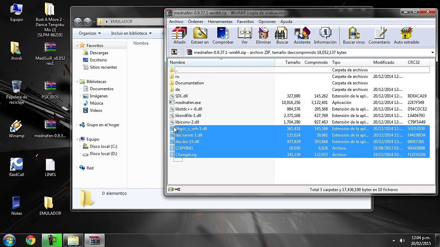440x247 pixels.
Task: Click the Auto extraíble toolbar icon
Action: pos(406,36)
